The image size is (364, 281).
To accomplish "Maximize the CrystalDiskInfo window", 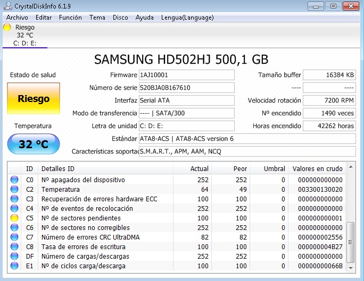I will (x=333, y=6).
